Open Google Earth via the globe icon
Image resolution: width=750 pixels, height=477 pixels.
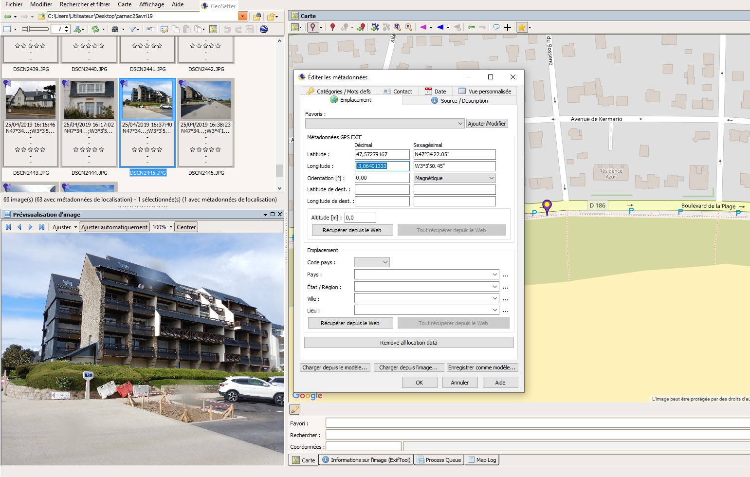click(x=264, y=29)
